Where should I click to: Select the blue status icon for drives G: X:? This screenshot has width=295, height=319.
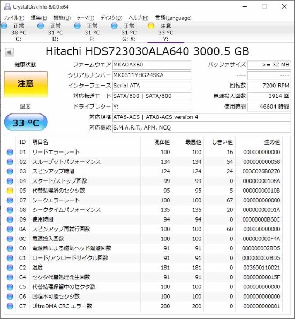(114, 26)
